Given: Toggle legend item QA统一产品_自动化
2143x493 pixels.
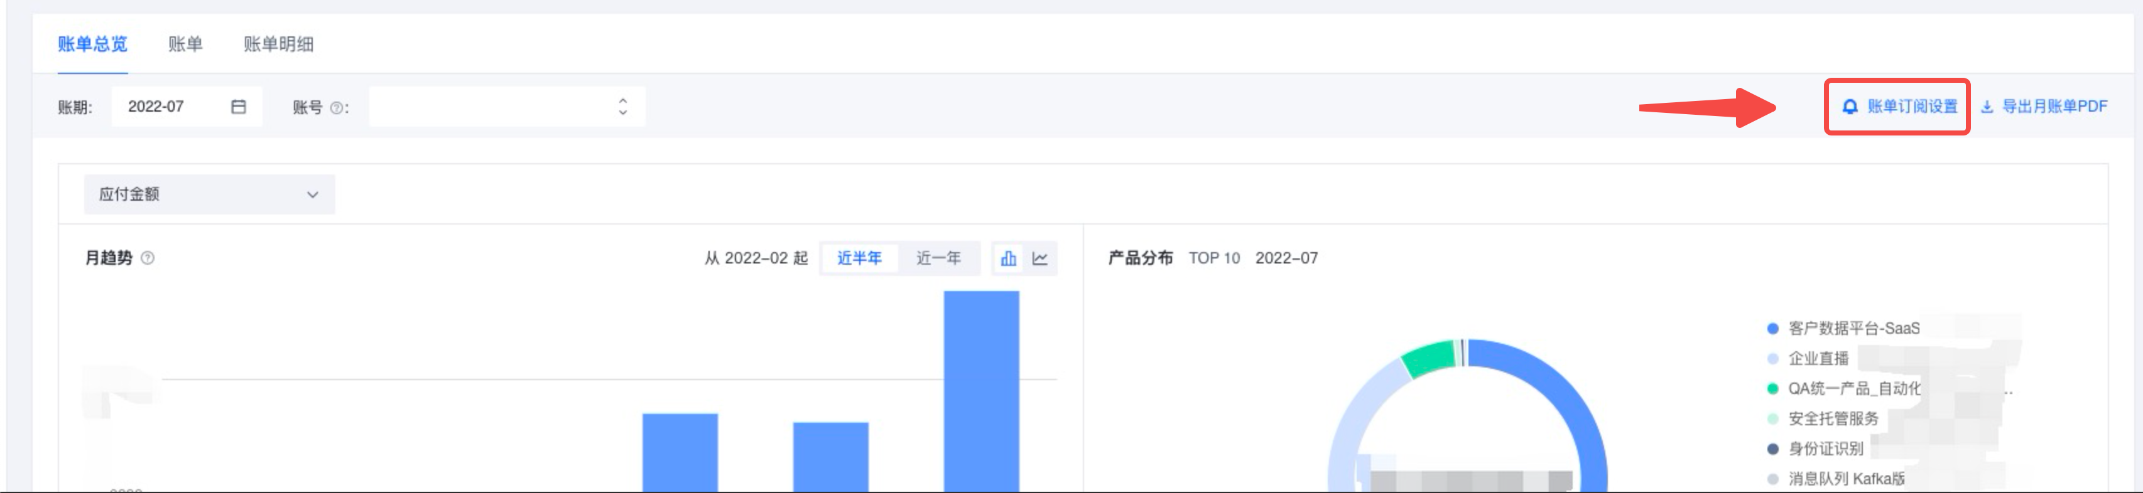Looking at the screenshot, I should 1843,388.
